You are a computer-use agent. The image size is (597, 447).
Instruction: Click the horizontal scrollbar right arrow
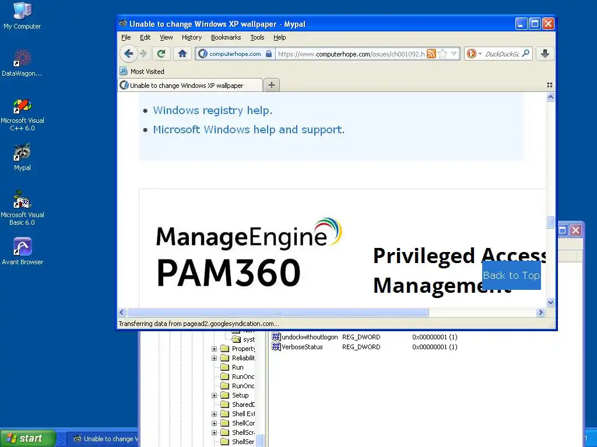click(540, 313)
